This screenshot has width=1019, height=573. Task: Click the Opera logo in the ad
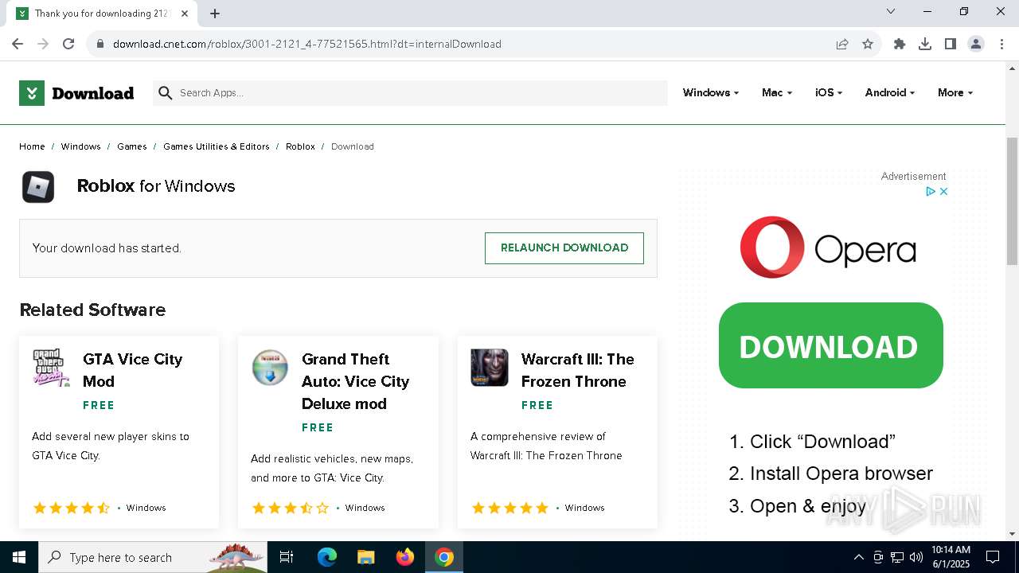(x=828, y=248)
